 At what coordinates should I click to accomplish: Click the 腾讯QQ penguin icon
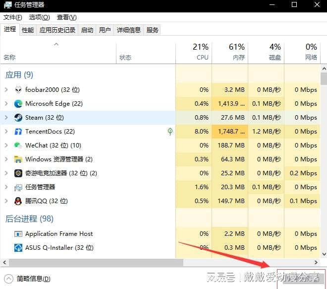point(18,201)
